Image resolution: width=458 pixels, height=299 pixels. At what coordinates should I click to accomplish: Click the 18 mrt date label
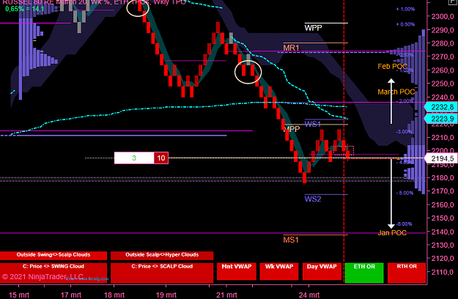tap(114, 295)
